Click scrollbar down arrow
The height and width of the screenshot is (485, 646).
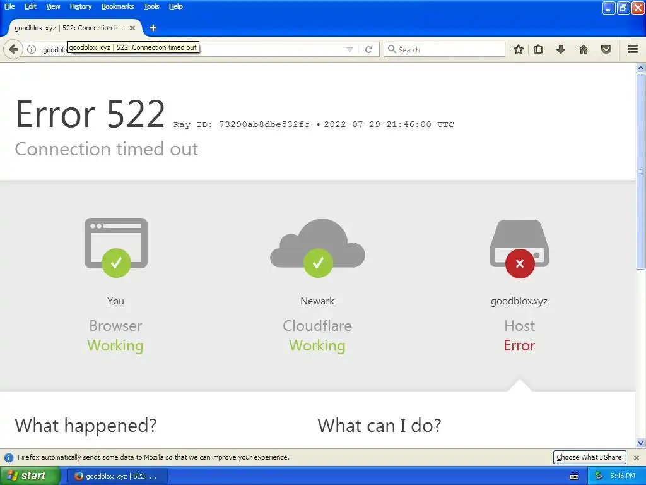point(641,443)
